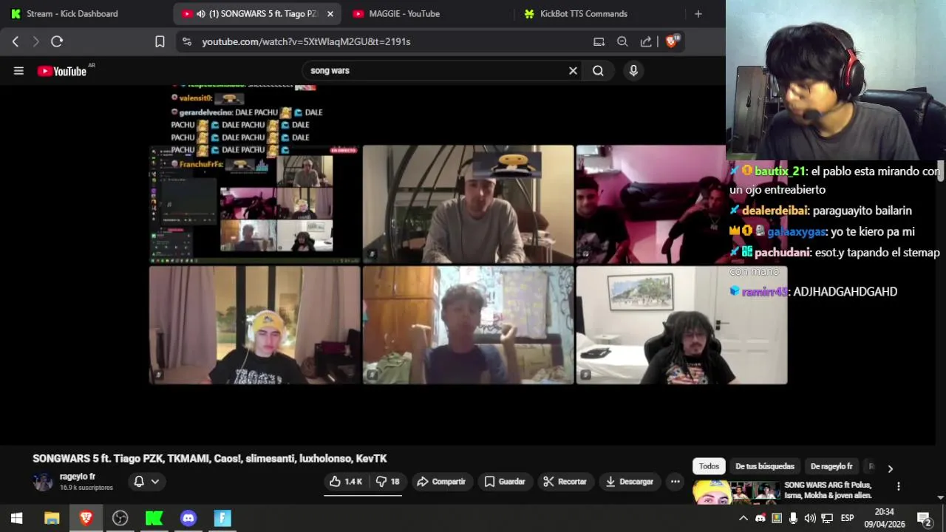The height and width of the screenshot is (532, 946).
Task: Open notification bell dropdown for rageylo fr
Action: tap(146, 482)
